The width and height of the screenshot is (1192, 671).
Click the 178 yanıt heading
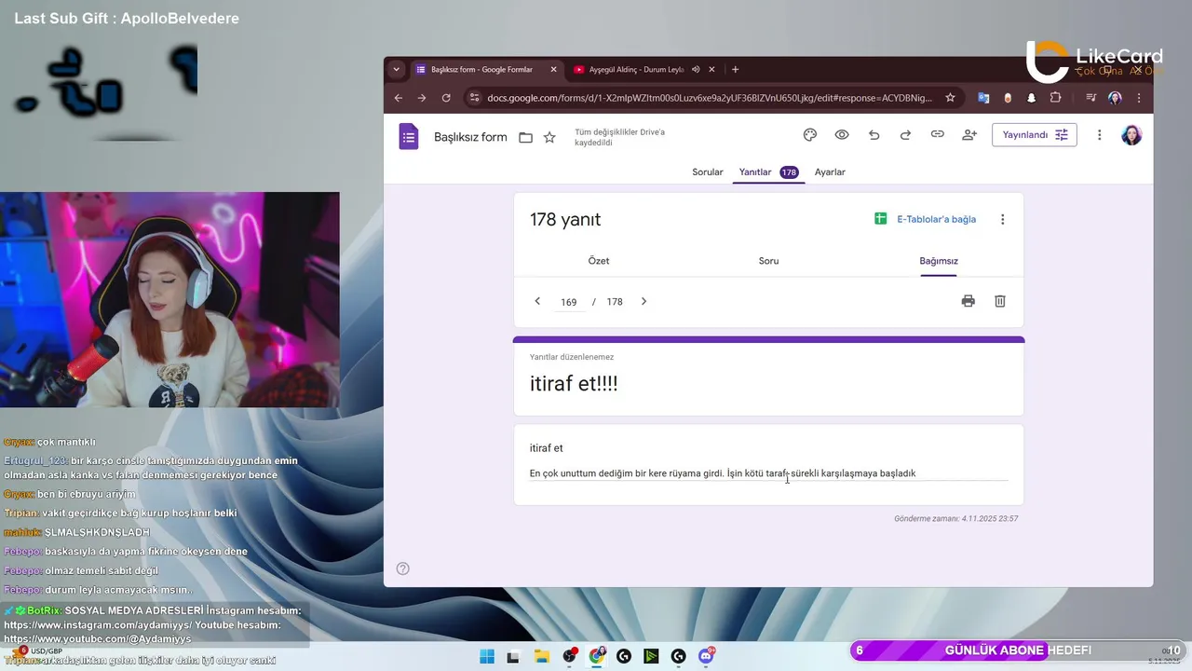click(565, 220)
